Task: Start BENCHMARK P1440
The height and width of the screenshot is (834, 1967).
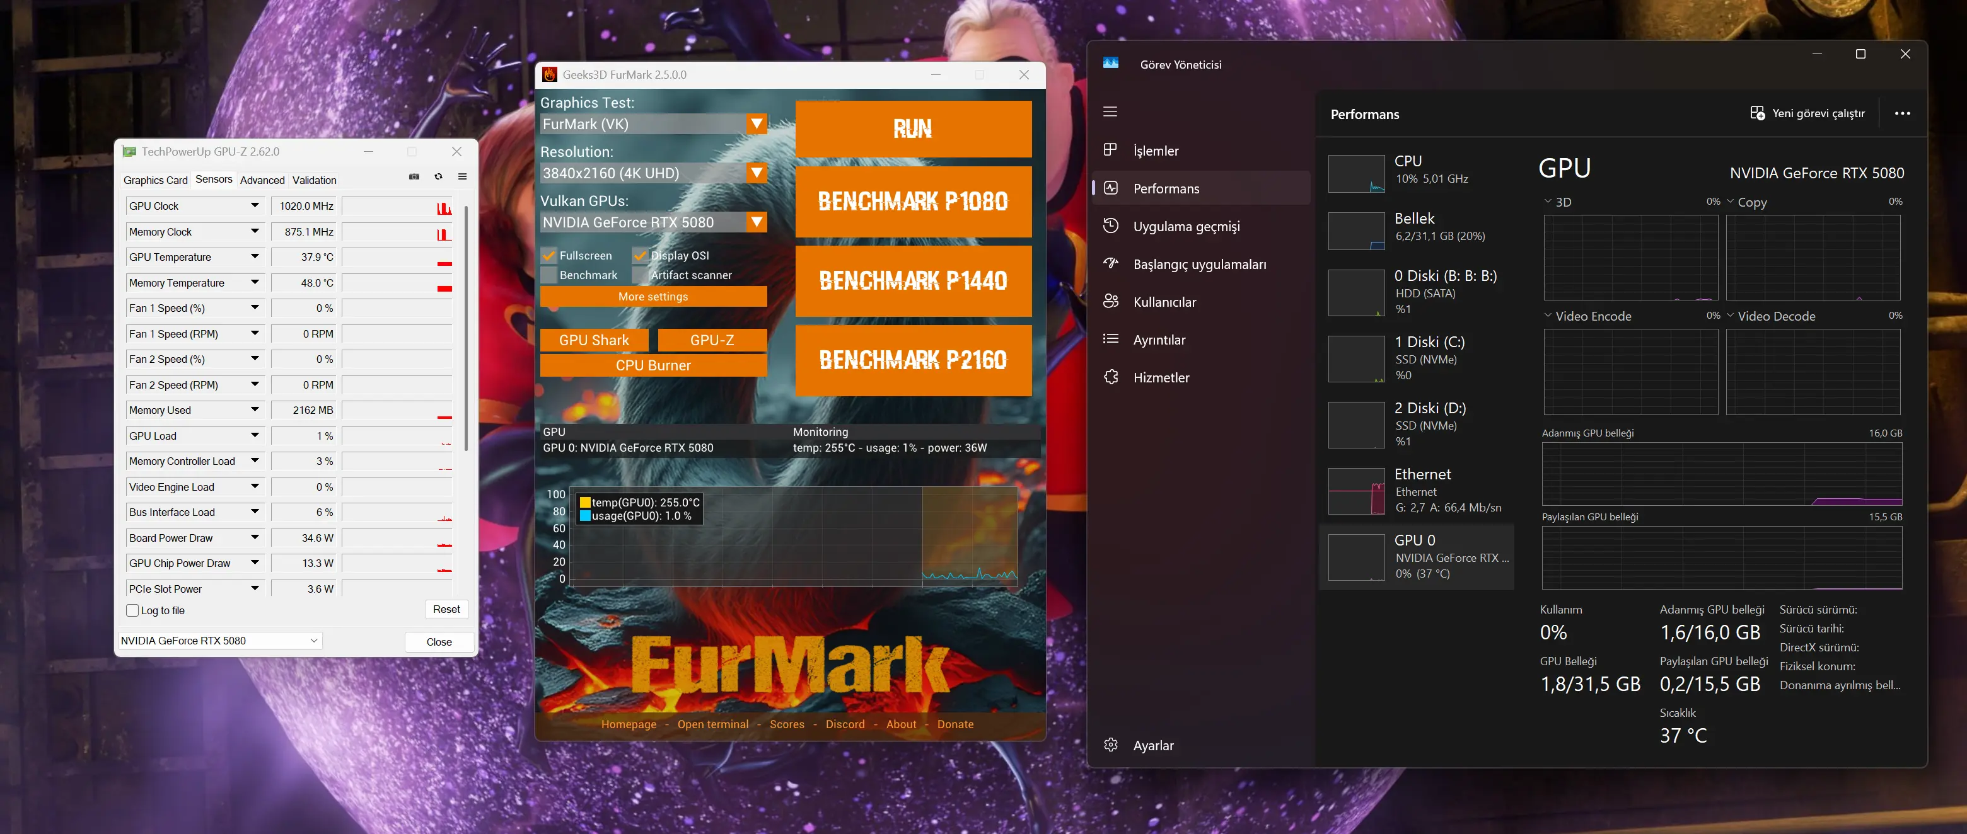Action: (914, 281)
